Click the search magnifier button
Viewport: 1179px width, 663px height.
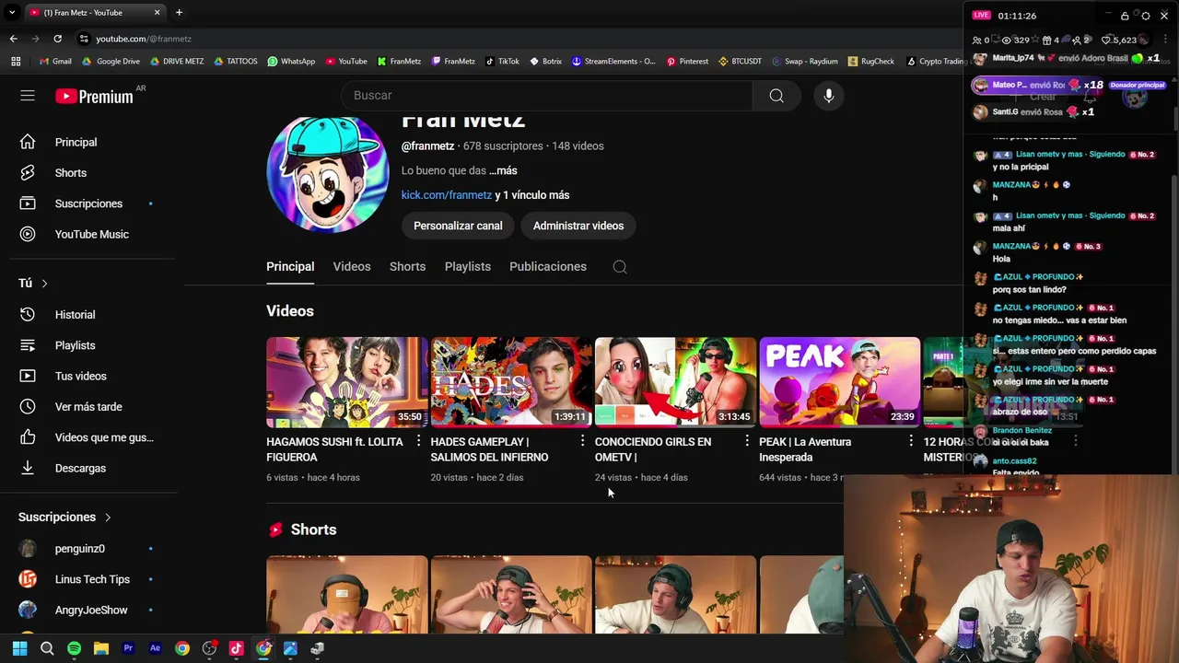coord(776,96)
